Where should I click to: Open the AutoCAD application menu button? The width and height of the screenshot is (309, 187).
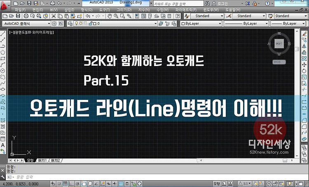pos(5,5)
